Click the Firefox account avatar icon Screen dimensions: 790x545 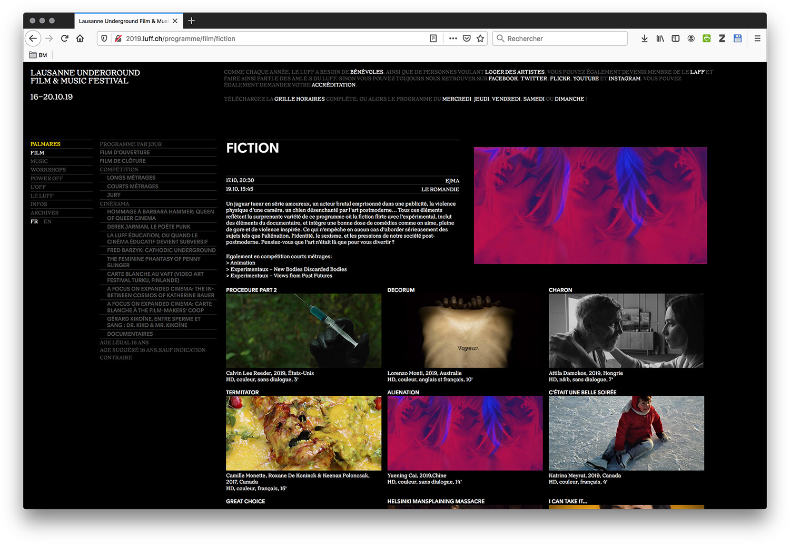691,38
